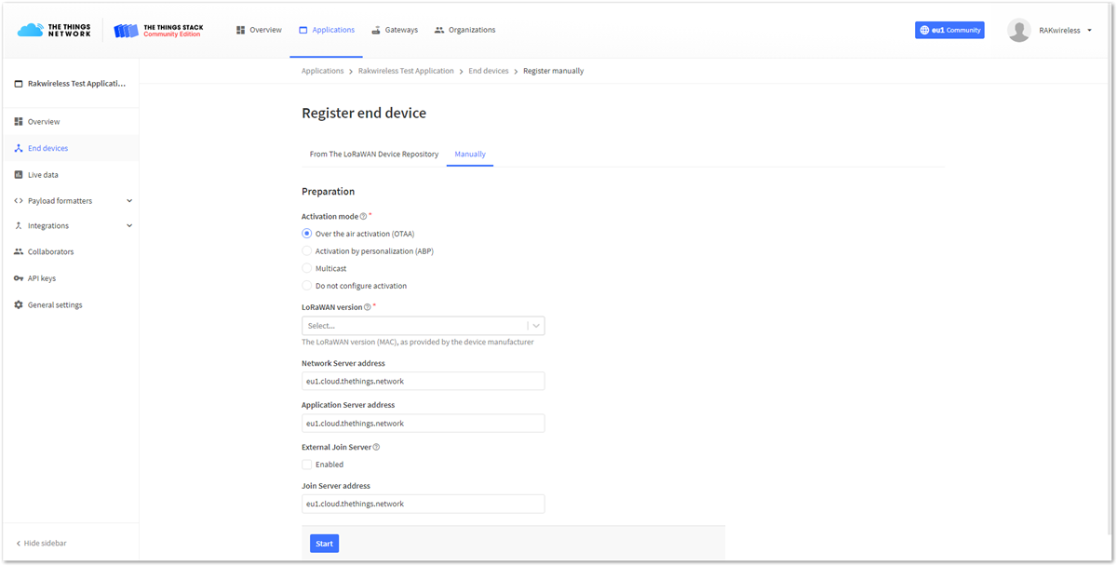Open the Applications top navigation item

coord(327,30)
